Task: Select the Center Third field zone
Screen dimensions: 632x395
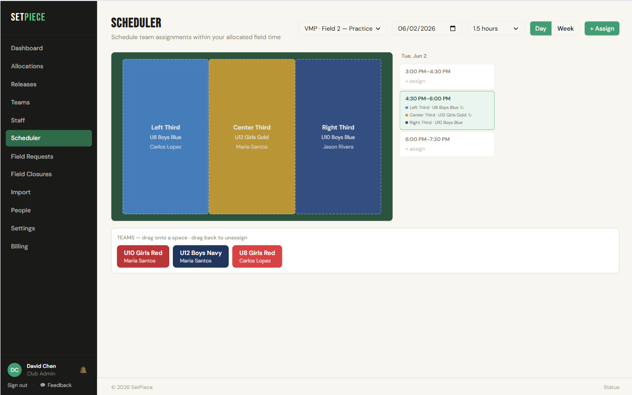Action: click(252, 137)
